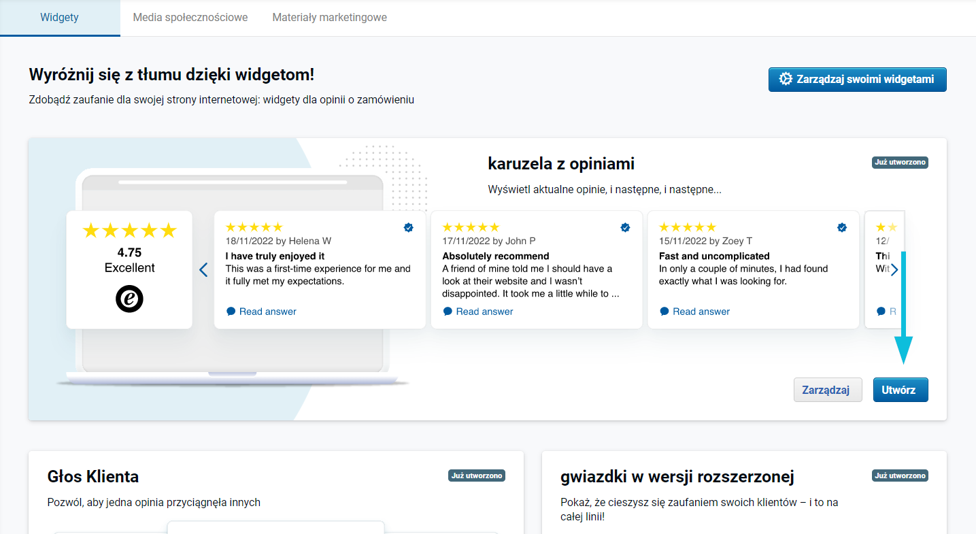Switch to Media społecznościowe tab
Screen dimensions: 976x534
[190, 18]
